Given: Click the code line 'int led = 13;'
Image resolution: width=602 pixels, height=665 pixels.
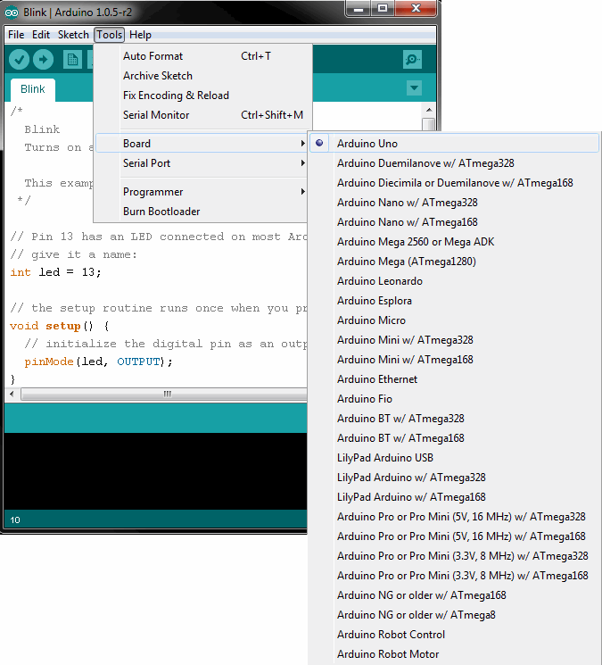Looking at the screenshot, I should [x=56, y=272].
